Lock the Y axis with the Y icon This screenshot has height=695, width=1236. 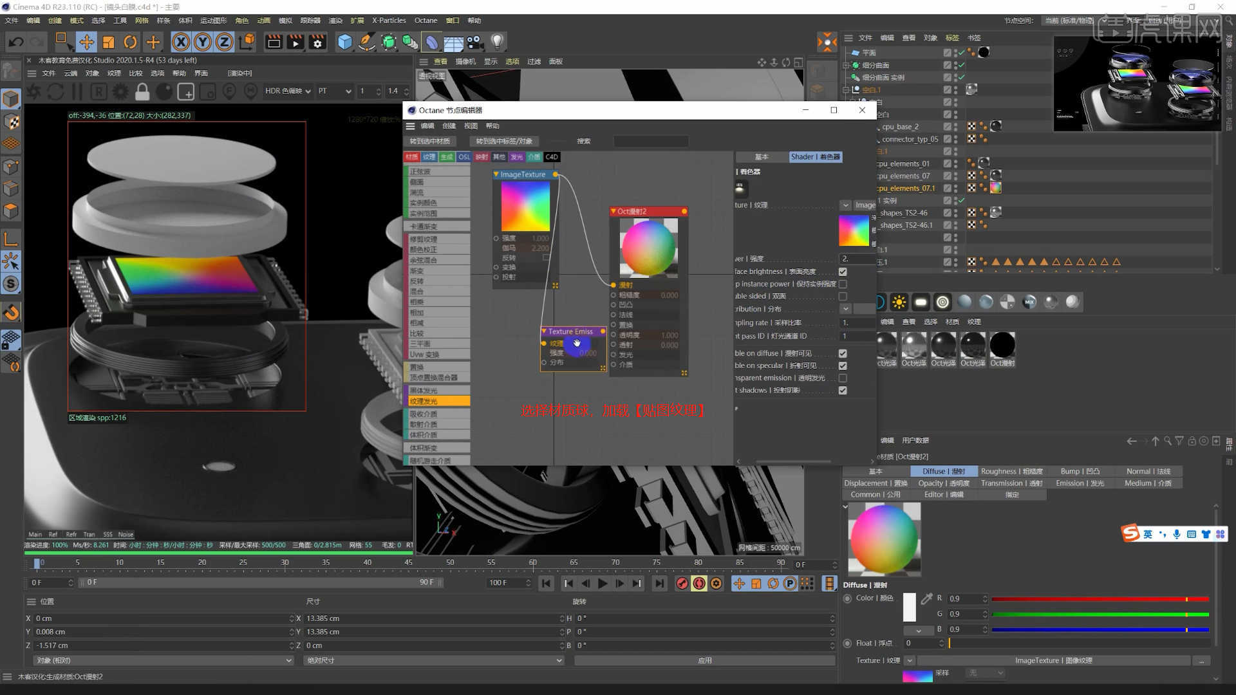click(203, 42)
